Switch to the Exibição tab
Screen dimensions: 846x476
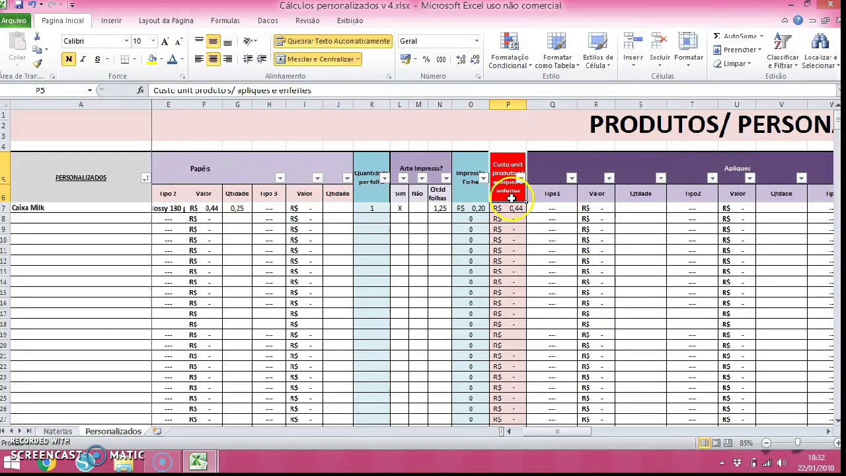[350, 20]
